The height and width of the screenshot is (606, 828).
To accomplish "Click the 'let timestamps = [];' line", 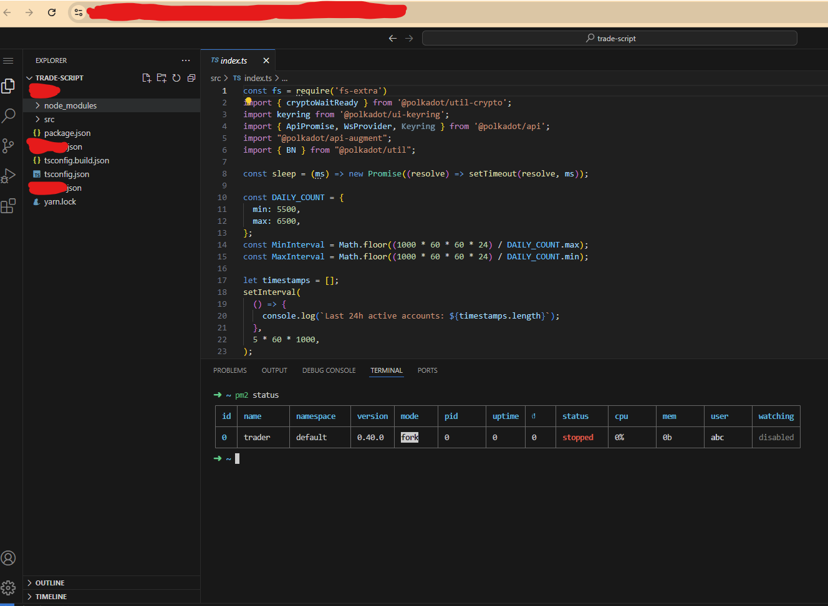I will tap(291, 280).
